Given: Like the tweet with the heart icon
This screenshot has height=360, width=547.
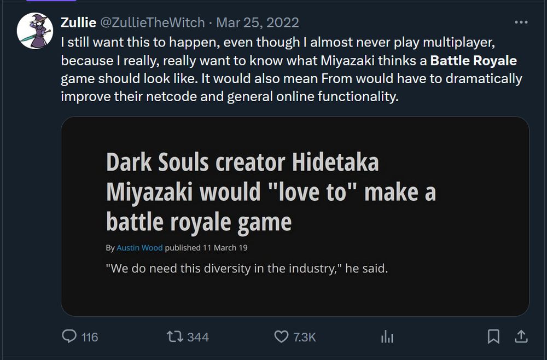Looking at the screenshot, I should coord(281,336).
